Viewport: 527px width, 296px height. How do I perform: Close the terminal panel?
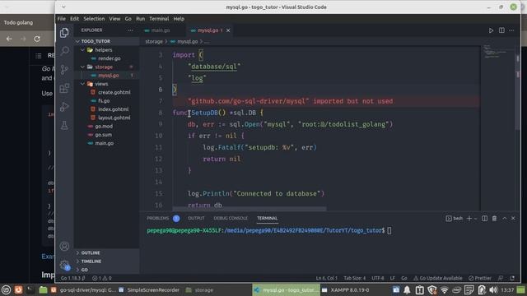[513, 218]
